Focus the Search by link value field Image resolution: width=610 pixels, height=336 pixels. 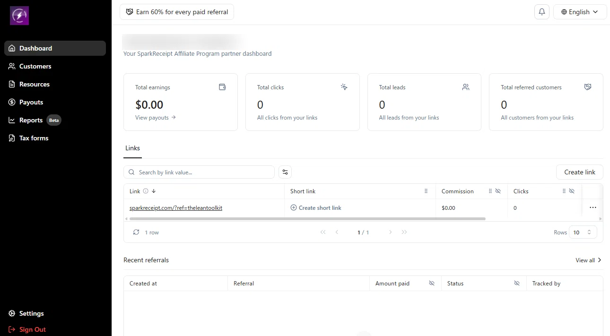(199, 172)
